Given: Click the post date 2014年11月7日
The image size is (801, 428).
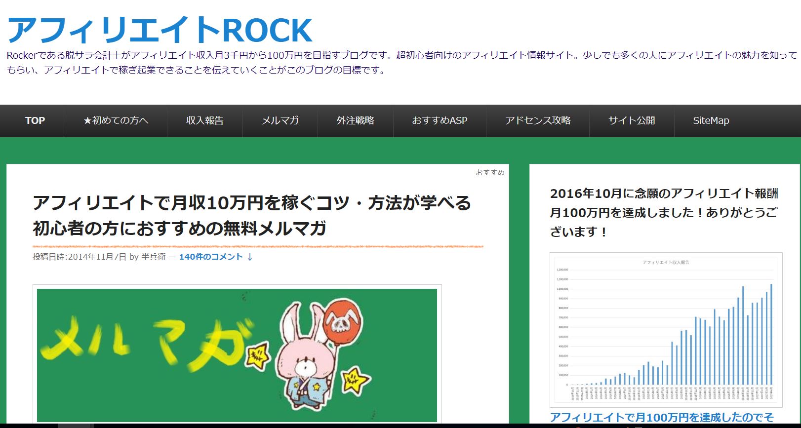Looking at the screenshot, I should pos(97,257).
